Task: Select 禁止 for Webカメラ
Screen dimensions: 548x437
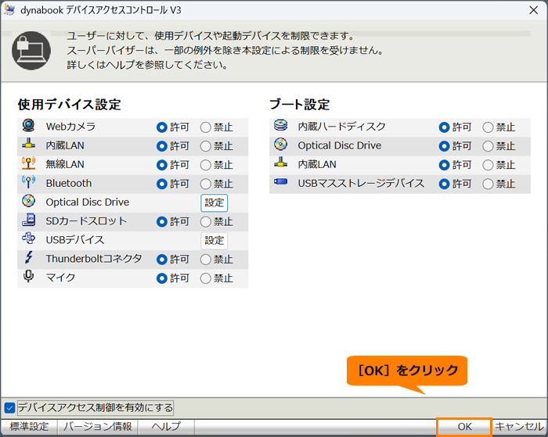Action: (205, 127)
